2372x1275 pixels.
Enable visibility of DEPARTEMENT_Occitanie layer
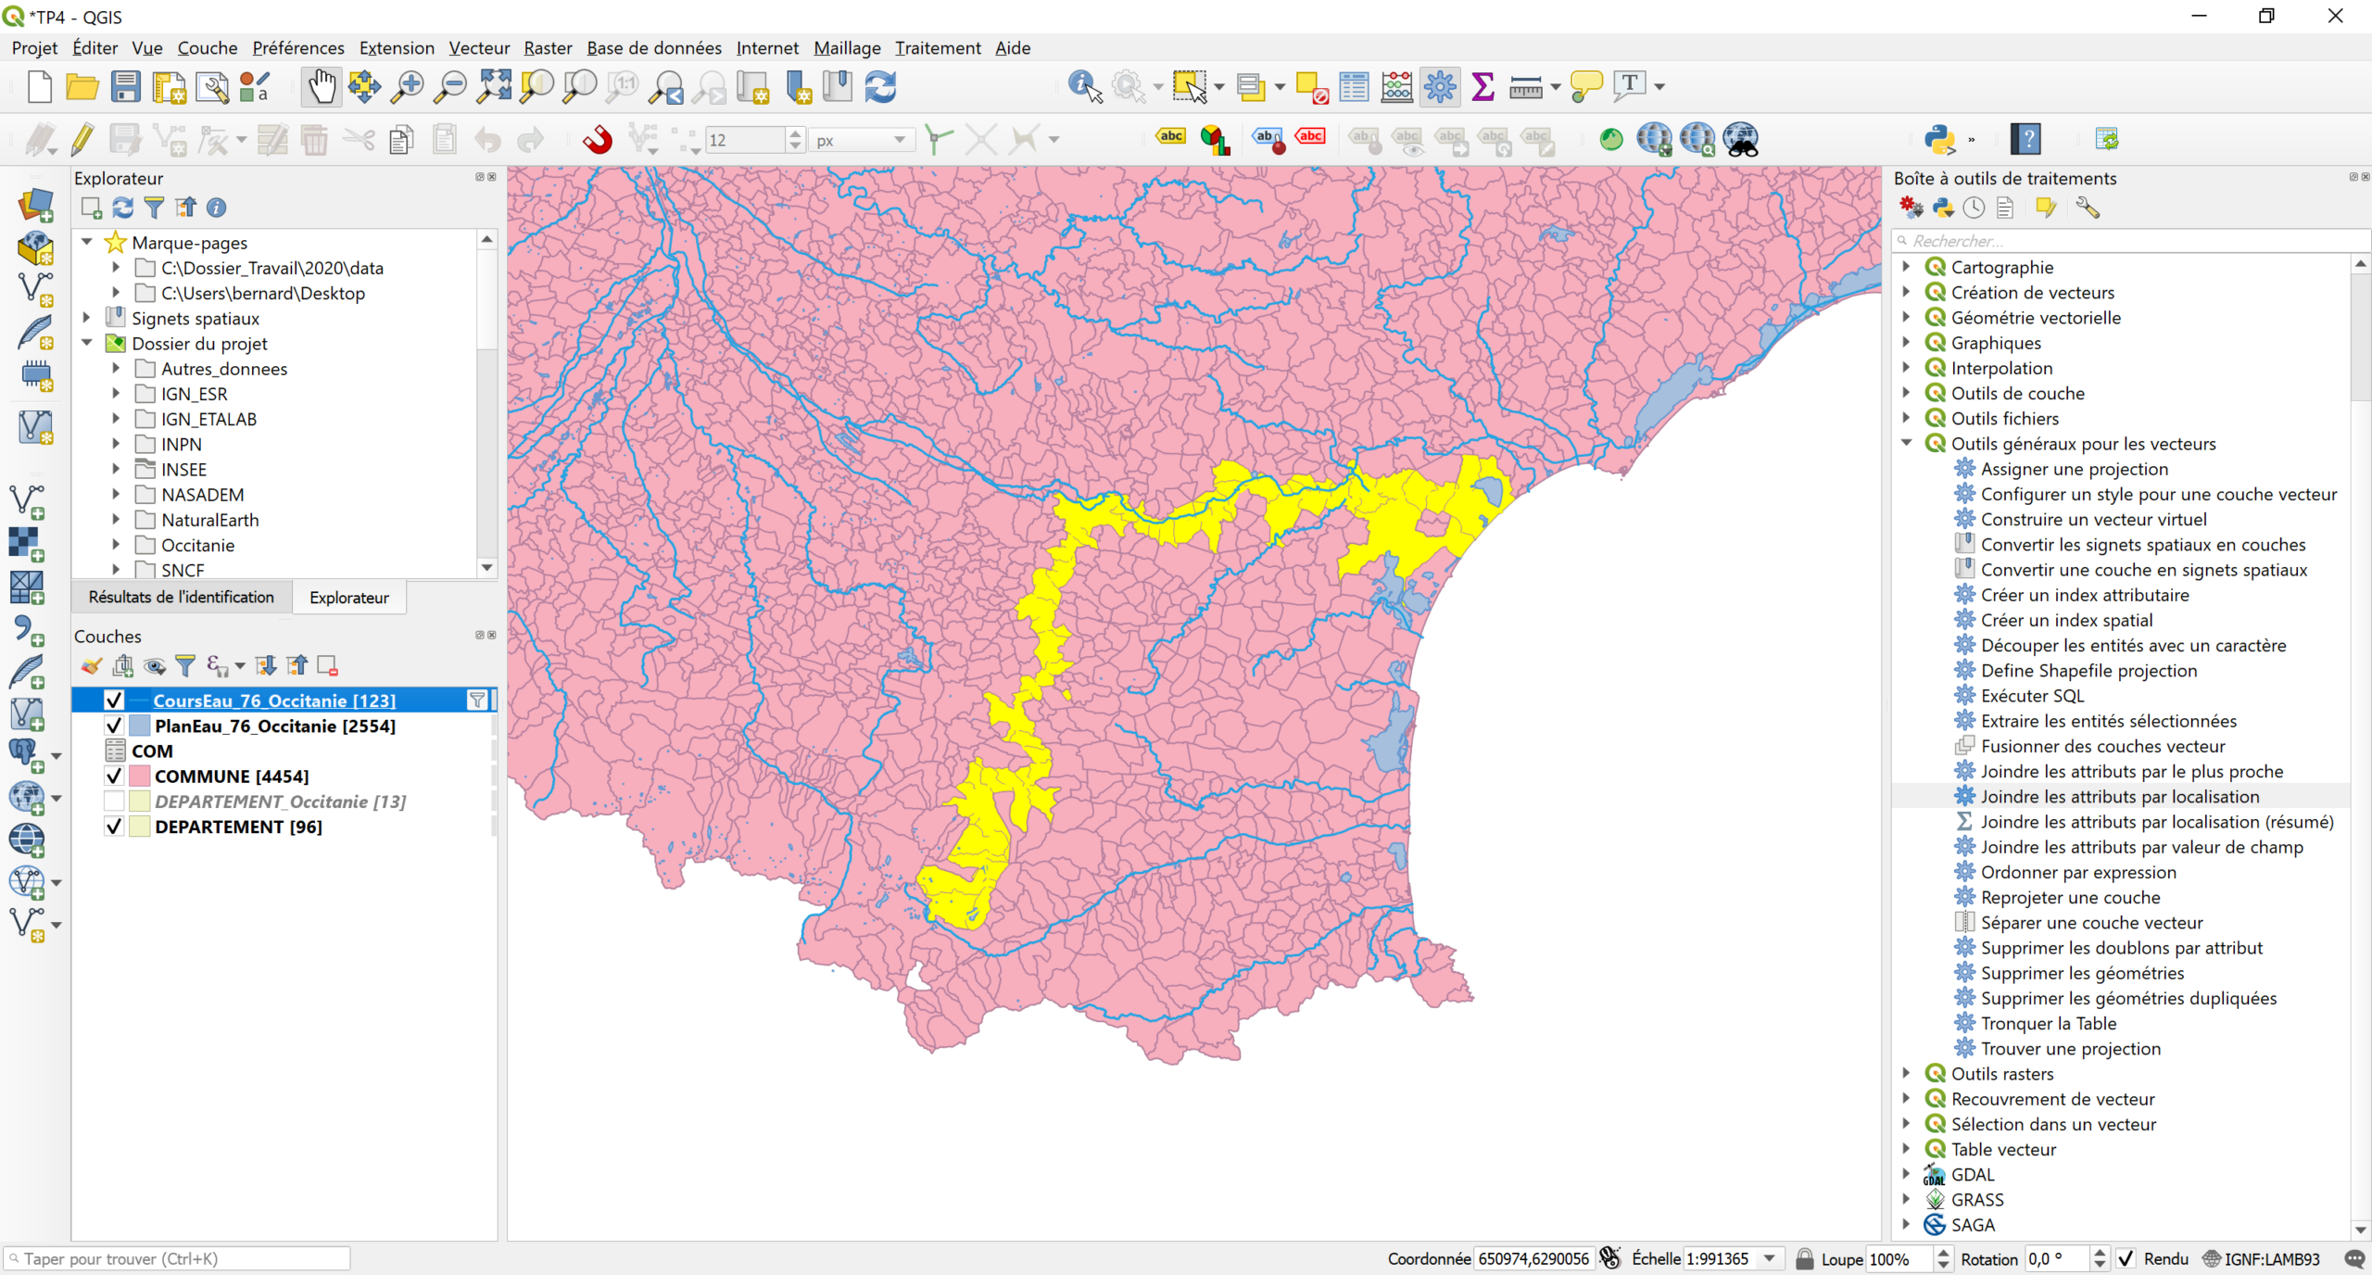click(x=113, y=801)
